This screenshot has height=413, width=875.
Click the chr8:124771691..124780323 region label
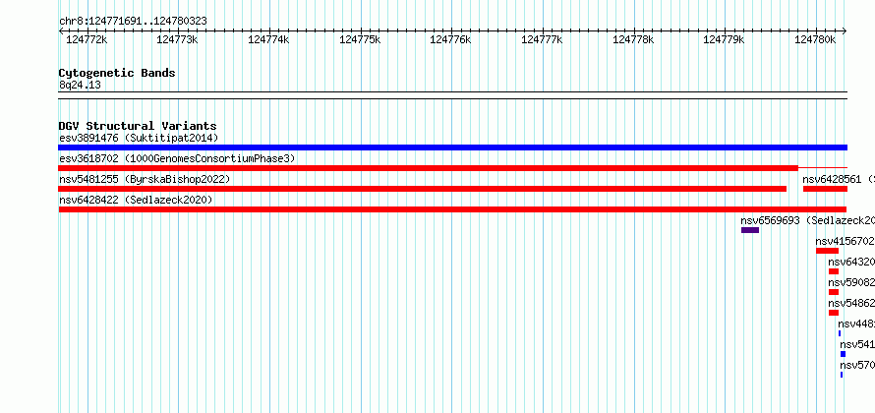tap(133, 22)
